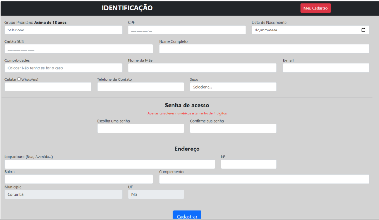
Task: Click the Escolha uma senha field
Action: (x=141, y=128)
